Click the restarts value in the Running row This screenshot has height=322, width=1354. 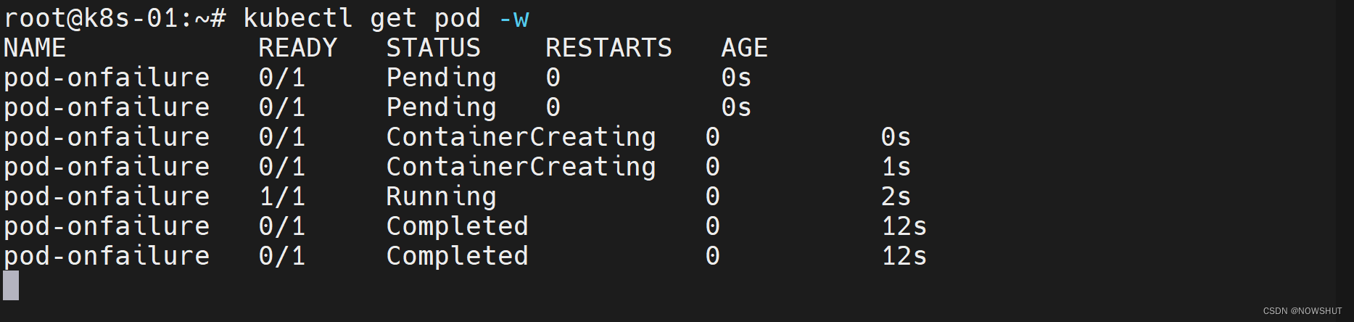click(712, 197)
